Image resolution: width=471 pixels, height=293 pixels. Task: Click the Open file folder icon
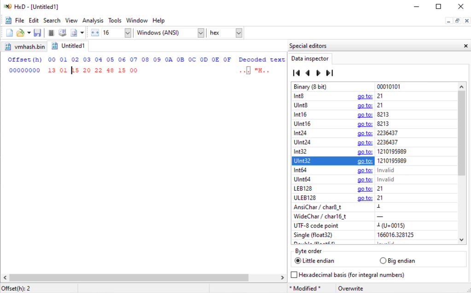pyautogui.click(x=20, y=33)
